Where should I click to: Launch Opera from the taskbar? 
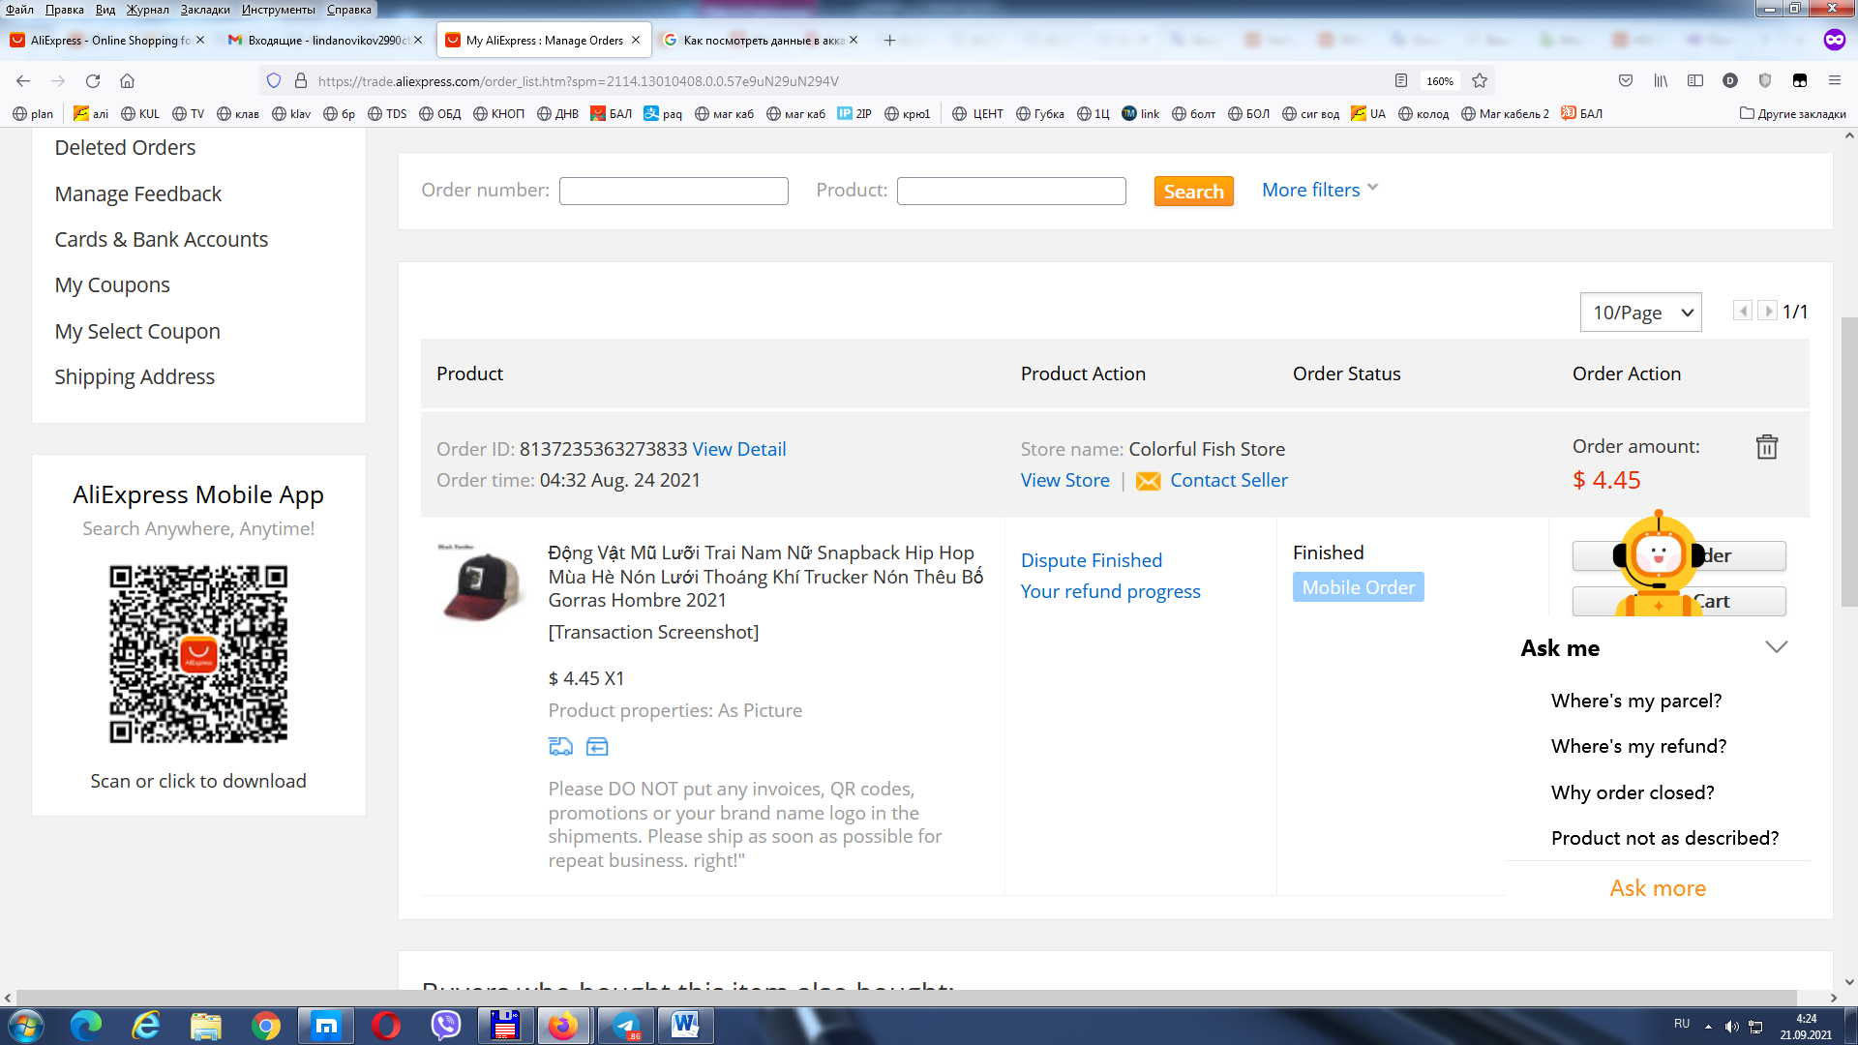click(x=386, y=1026)
